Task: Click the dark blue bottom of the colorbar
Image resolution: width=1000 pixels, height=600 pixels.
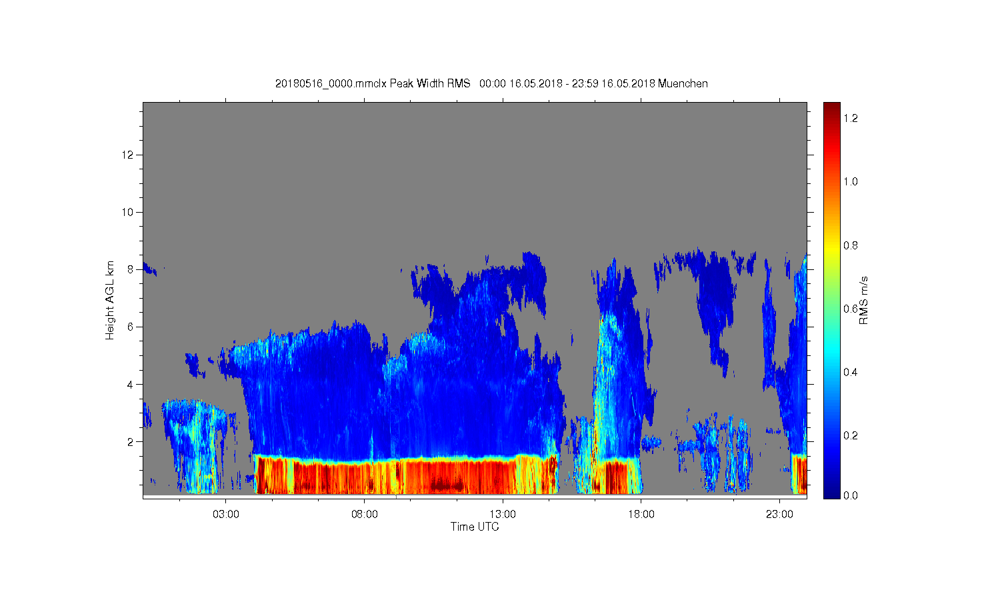Action: (831, 490)
